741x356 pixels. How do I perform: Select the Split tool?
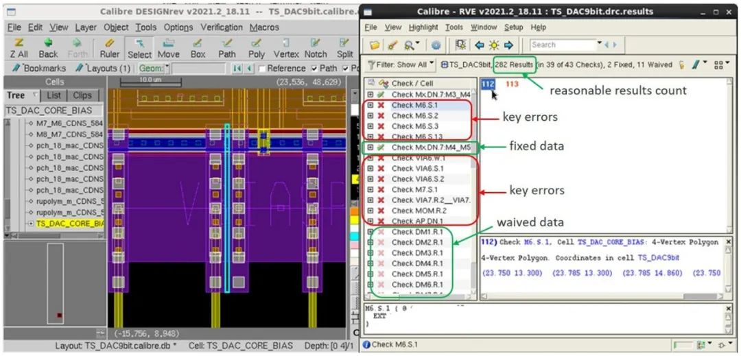[345, 49]
